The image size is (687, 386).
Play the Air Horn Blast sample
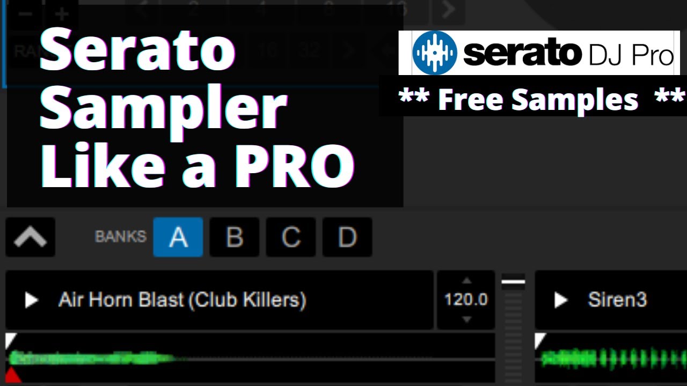click(31, 300)
